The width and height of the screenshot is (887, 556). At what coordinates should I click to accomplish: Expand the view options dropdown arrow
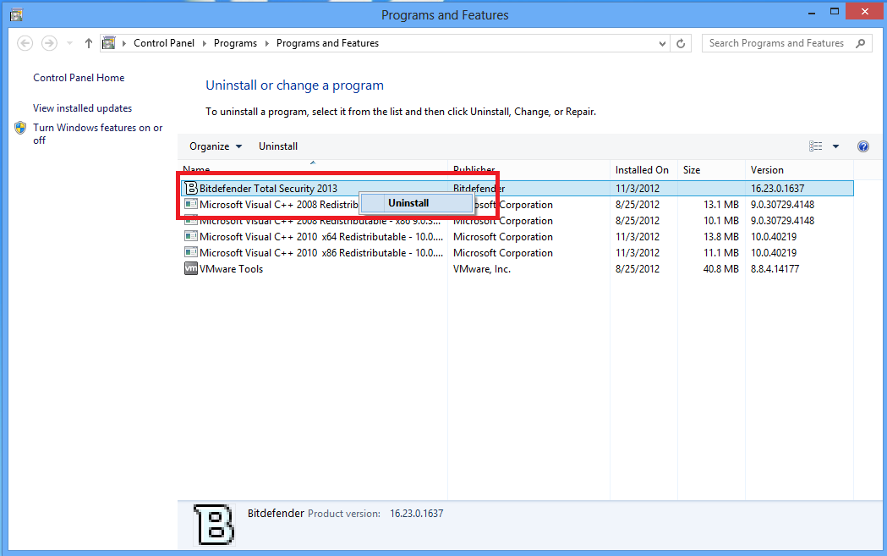point(835,146)
